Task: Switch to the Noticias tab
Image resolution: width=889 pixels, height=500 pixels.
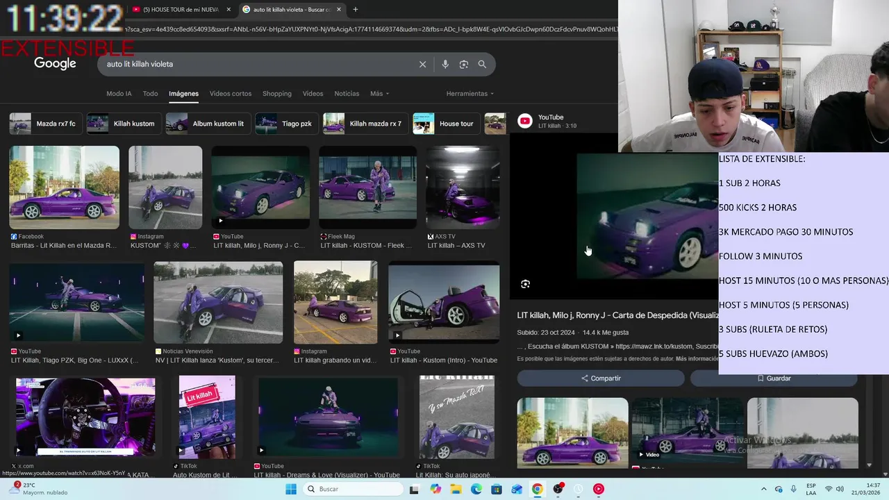Action: (347, 94)
